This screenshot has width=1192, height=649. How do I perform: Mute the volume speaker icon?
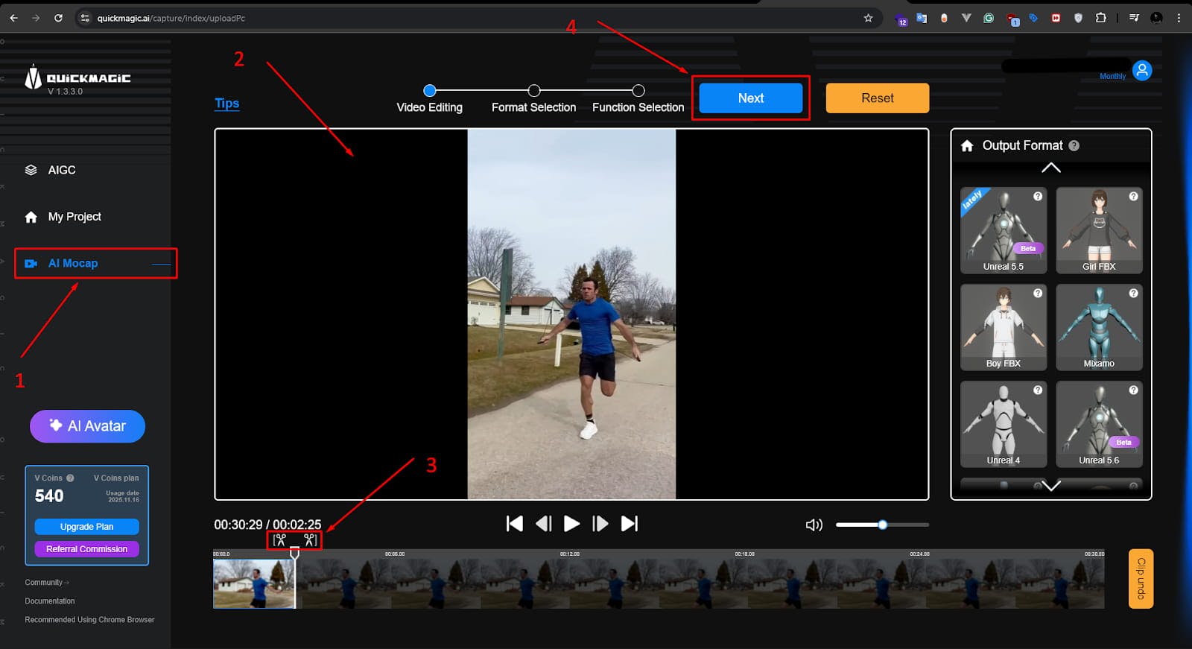coord(814,525)
